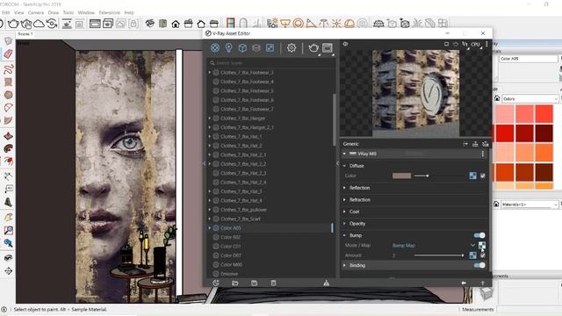The image size is (562, 316).
Task: Click the purge unused assets broom icon
Action: click(x=326, y=283)
